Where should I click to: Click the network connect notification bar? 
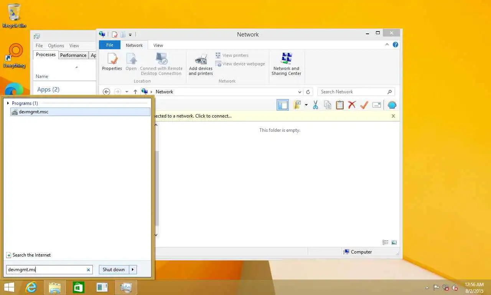272,116
